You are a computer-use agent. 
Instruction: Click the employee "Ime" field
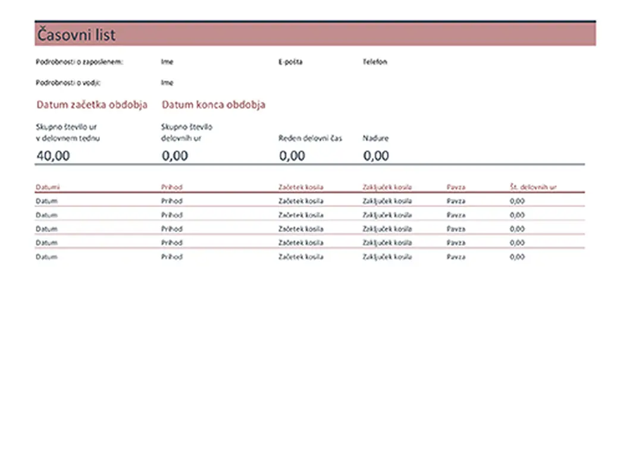(x=167, y=62)
